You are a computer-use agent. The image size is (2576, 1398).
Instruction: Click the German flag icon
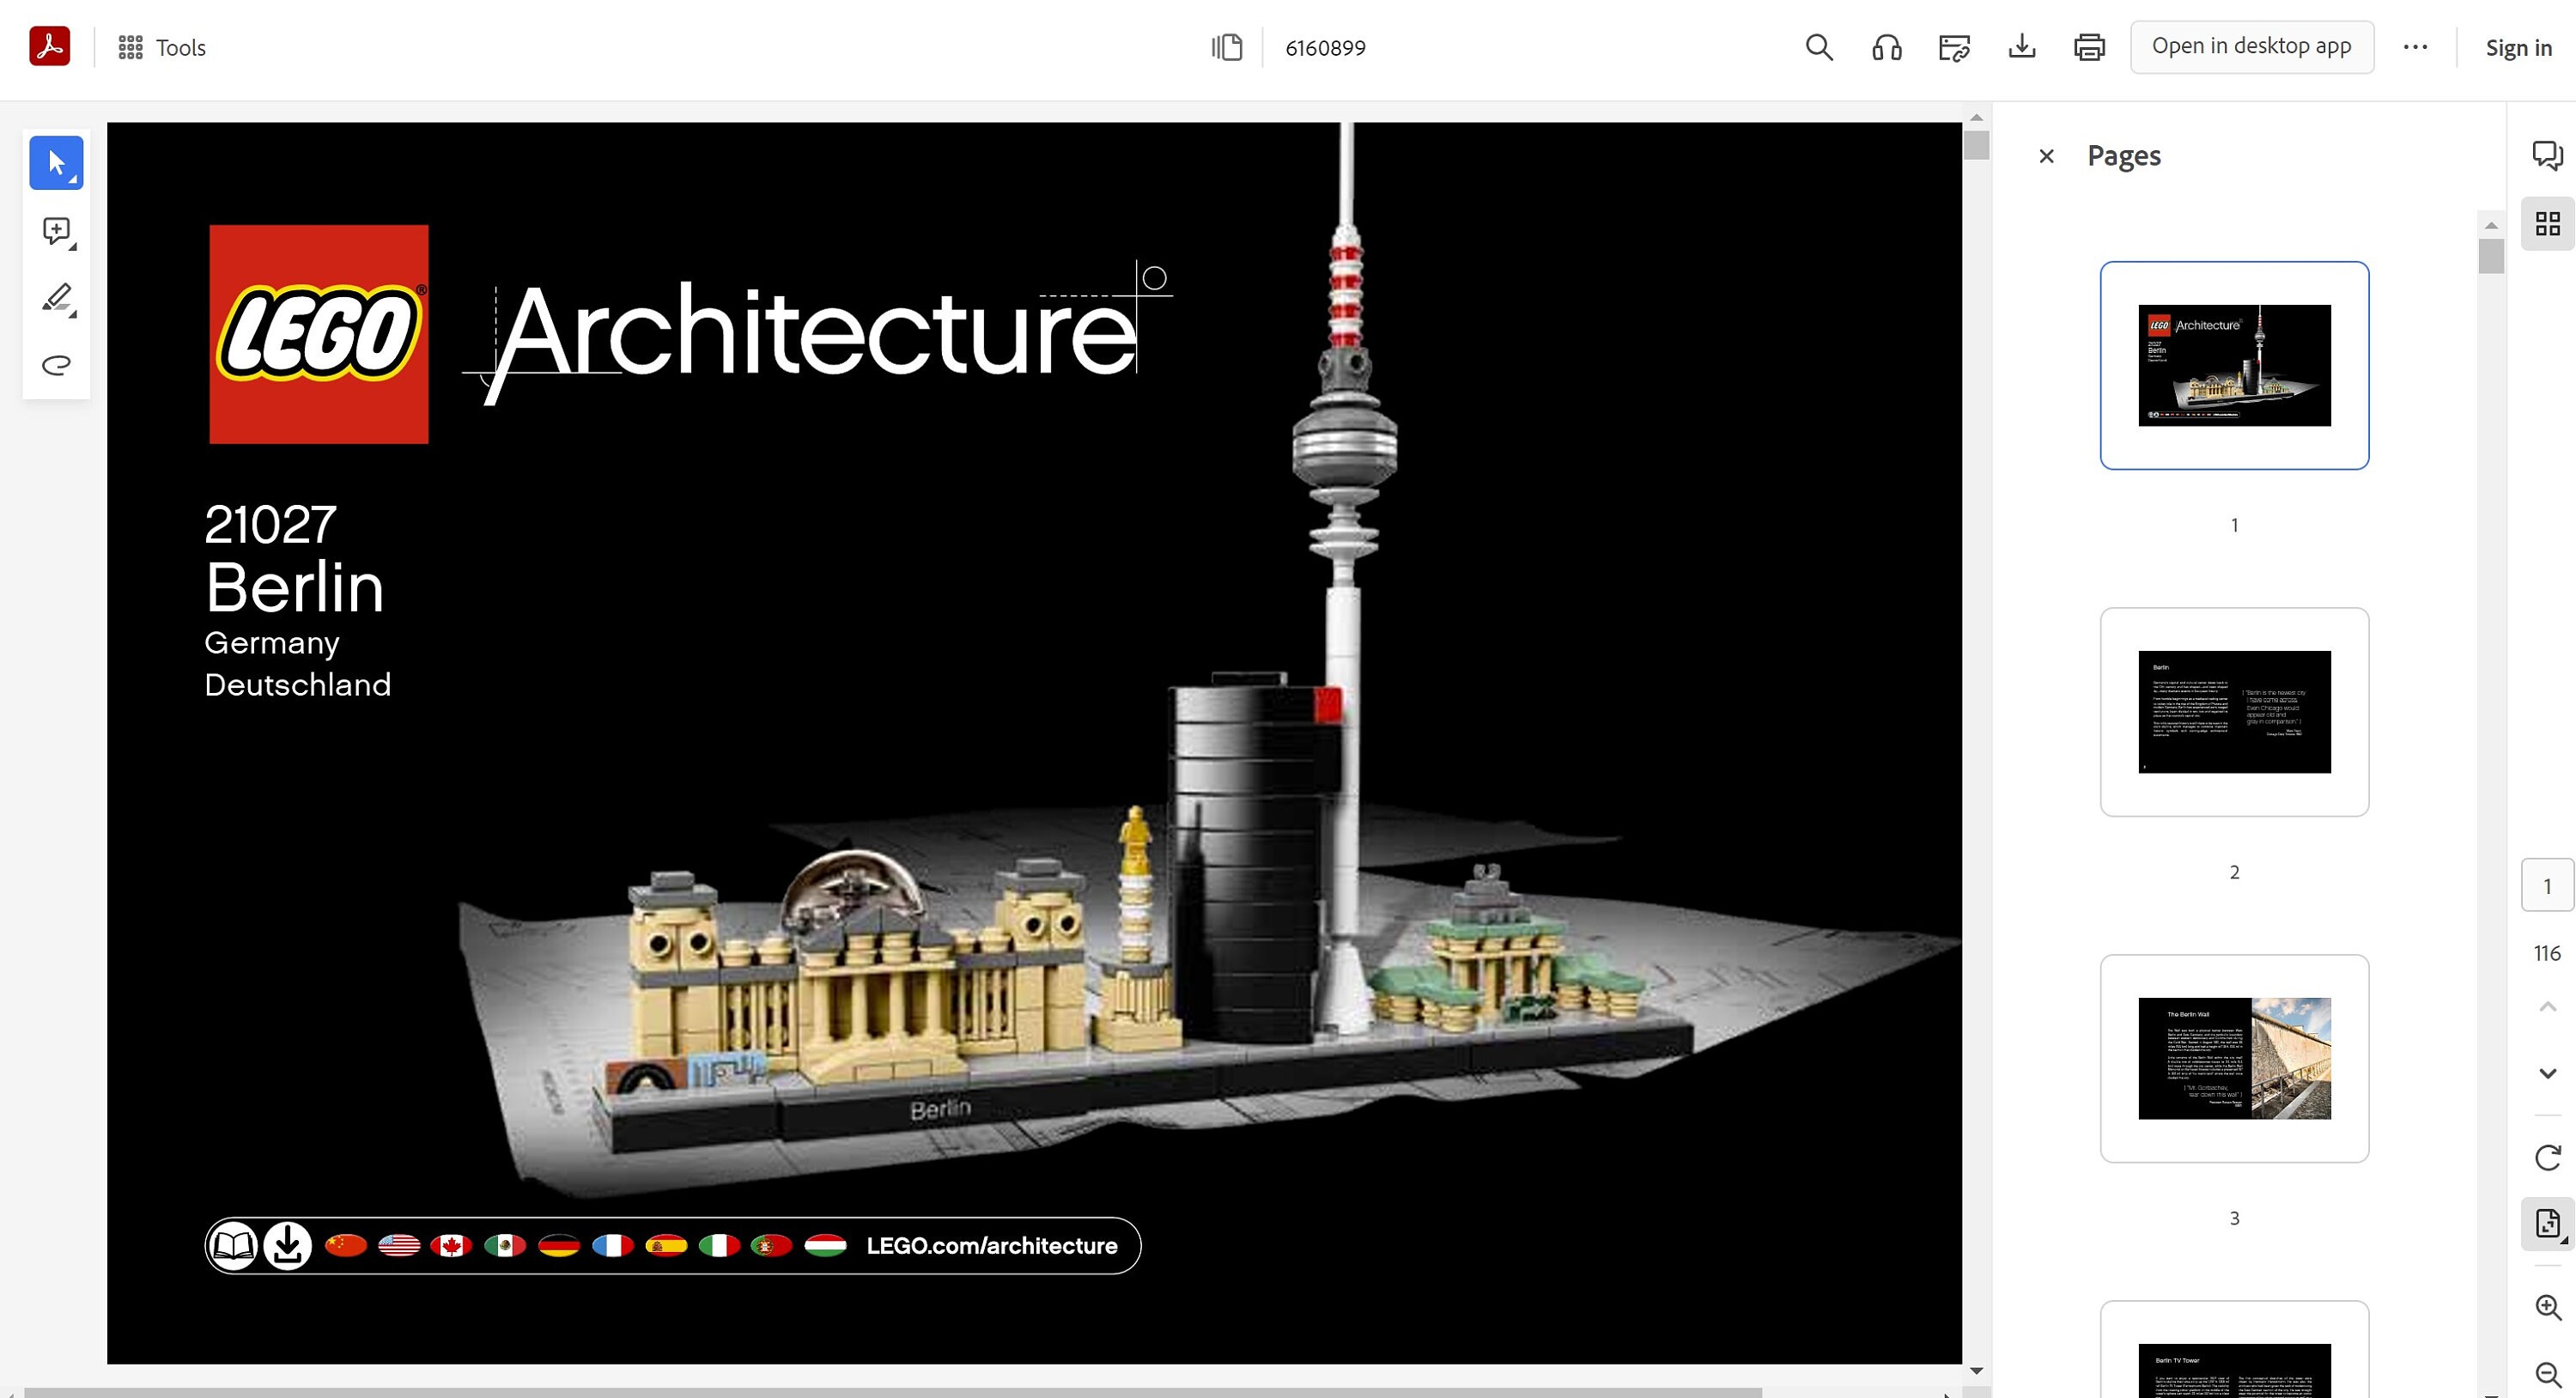pos(558,1246)
